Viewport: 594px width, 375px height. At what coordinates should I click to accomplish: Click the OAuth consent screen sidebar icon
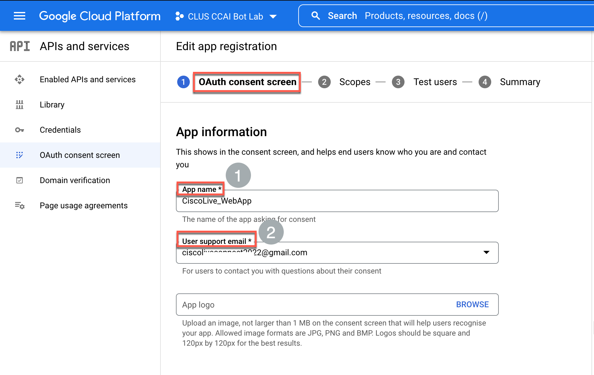[20, 155]
